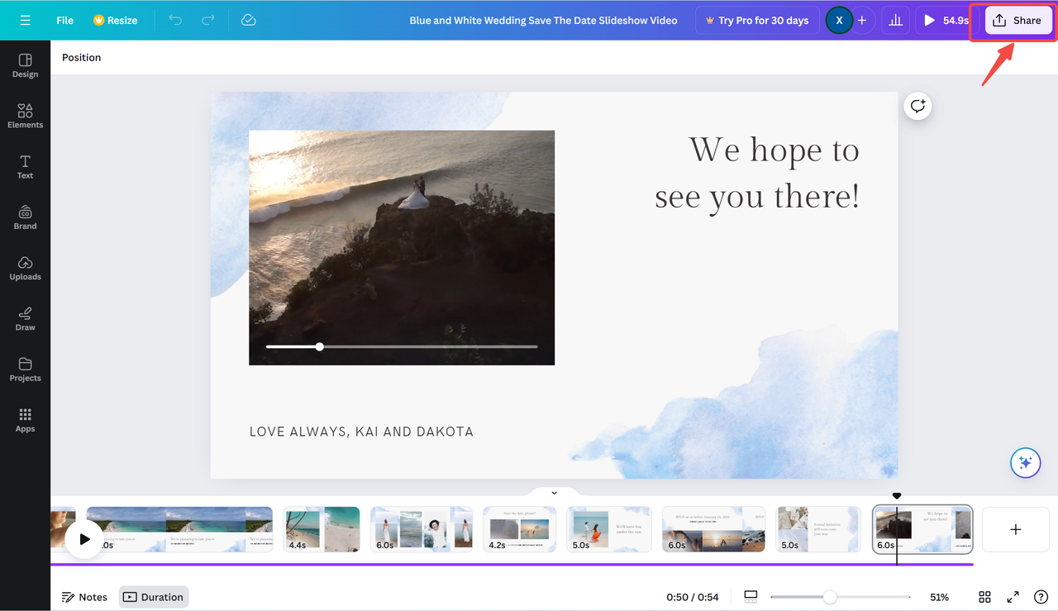Click the Try Pro for 30 days button
The height and width of the screenshot is (611, 1058).
(756, 20)
